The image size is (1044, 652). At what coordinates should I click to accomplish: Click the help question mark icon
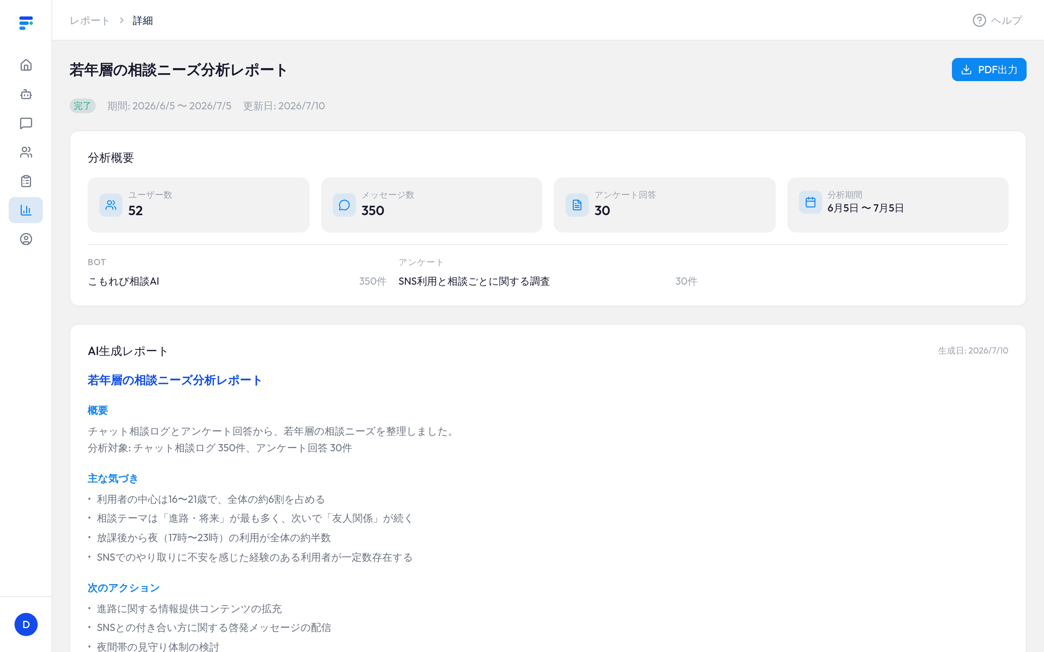979,20
